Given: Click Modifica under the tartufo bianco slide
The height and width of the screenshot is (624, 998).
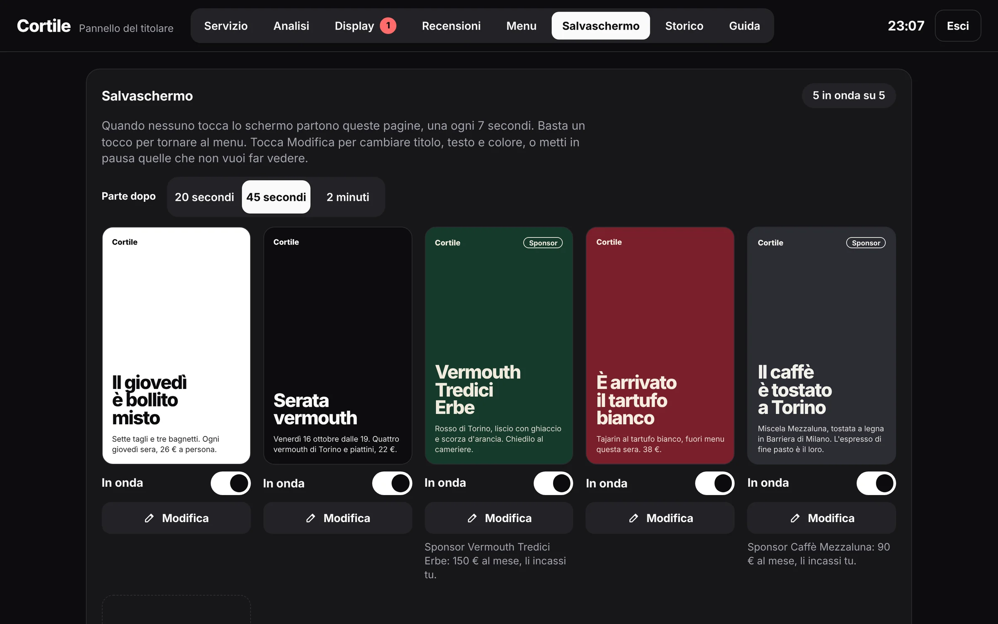Looking at the screenshot, I should pos(660,518).
